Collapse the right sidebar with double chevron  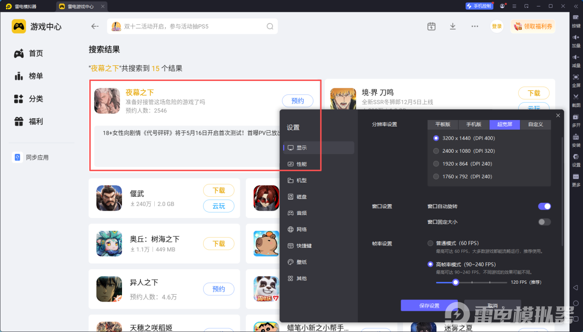[x=576, y=6]
